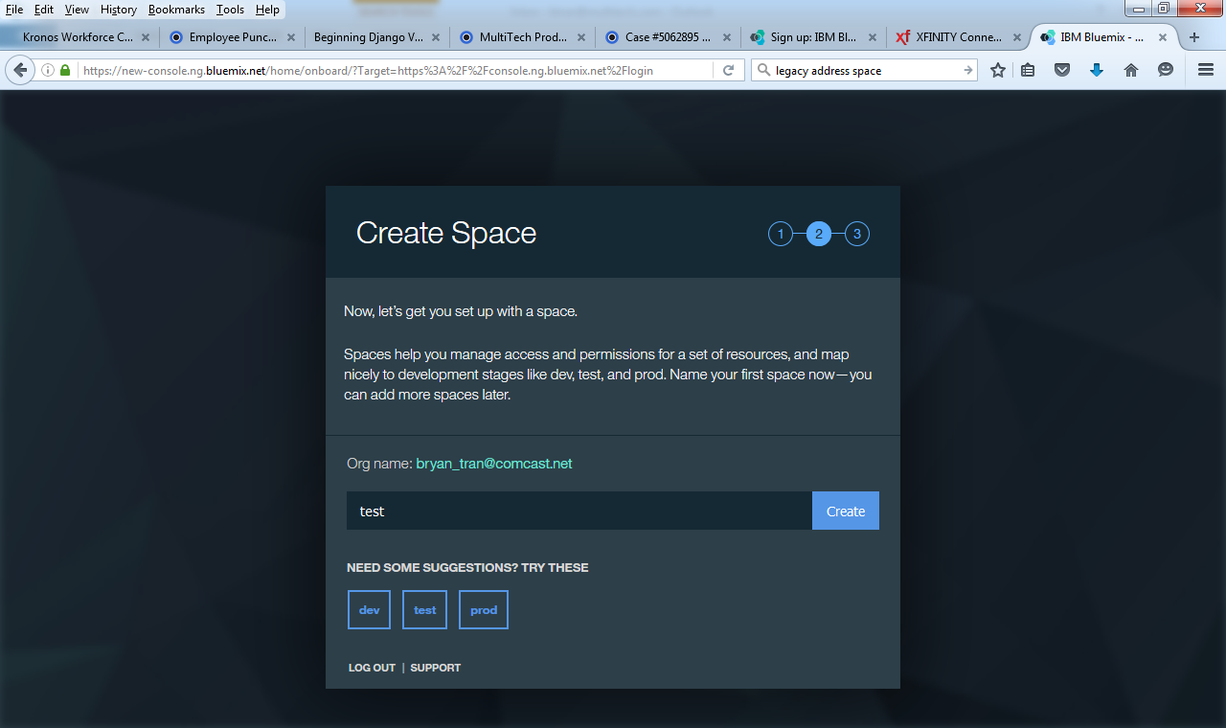Select step 3 circle in wizard
1226x728 pixels.
coord(857,234)
